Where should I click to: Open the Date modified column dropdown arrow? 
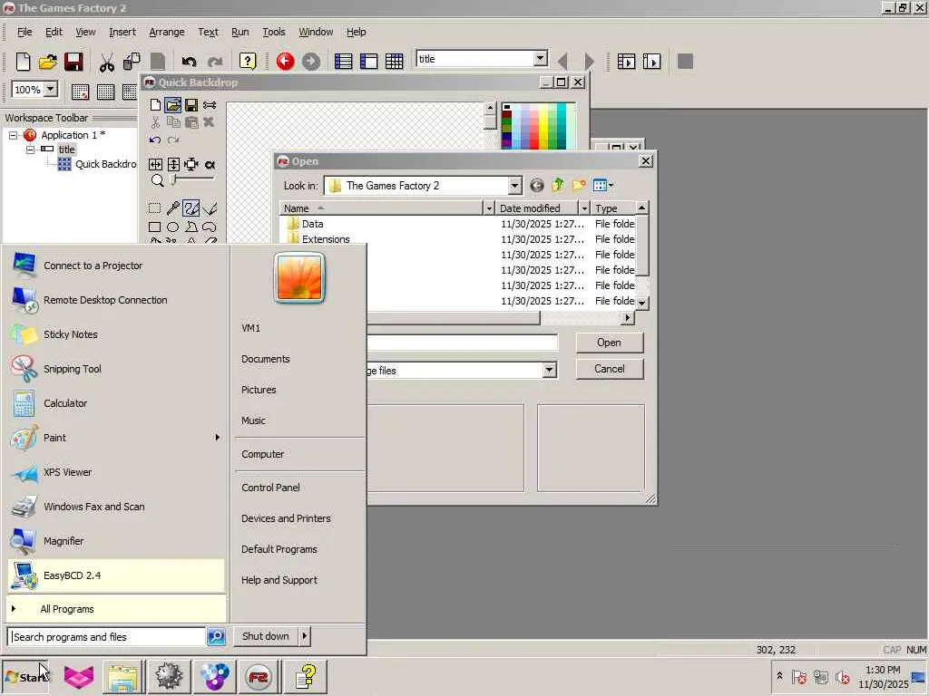(x=584, y=208)
